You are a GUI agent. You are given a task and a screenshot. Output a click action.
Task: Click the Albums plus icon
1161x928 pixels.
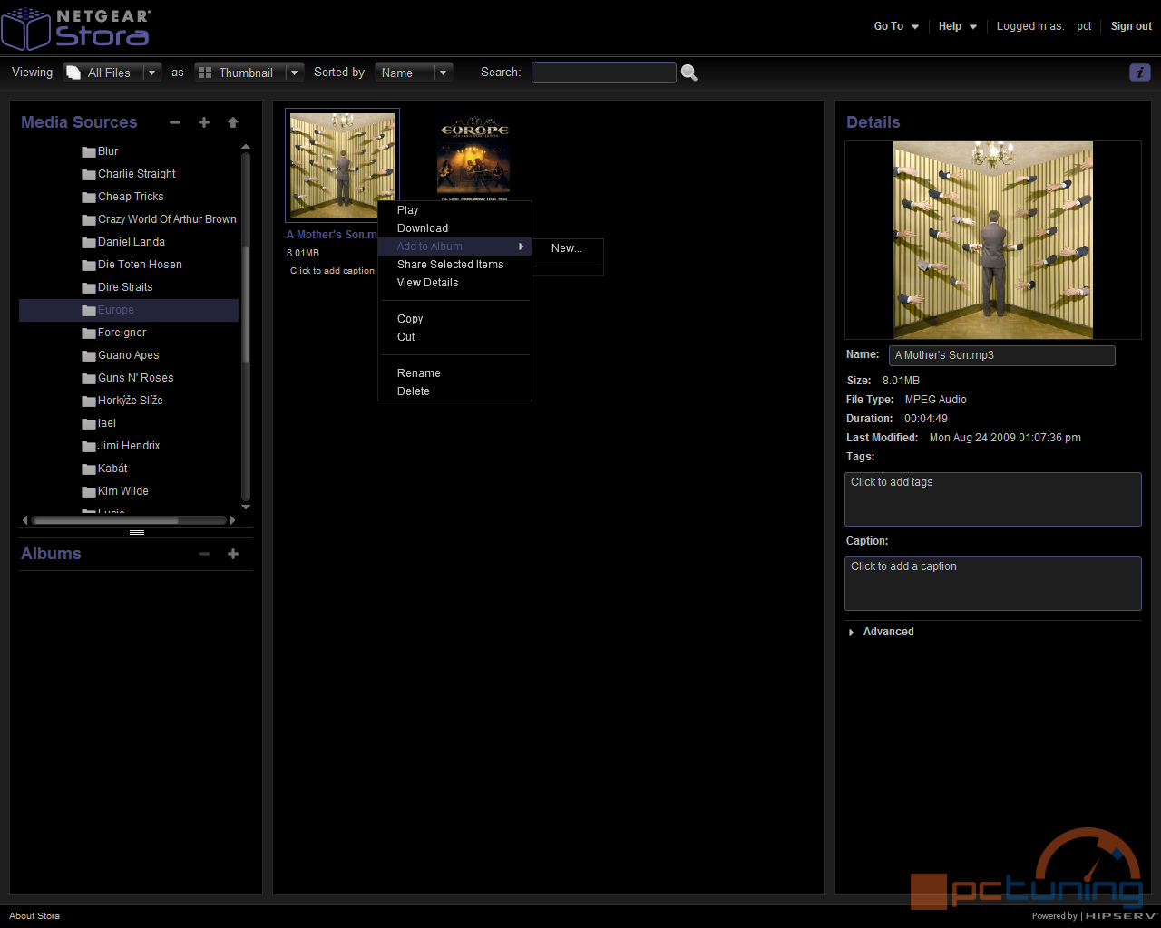pos(233,554)
